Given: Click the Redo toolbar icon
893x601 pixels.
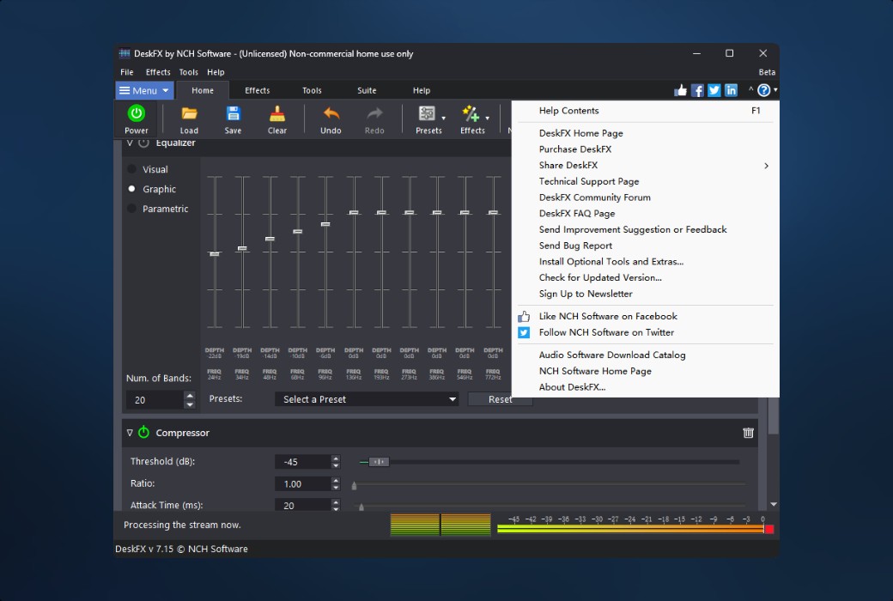Looking at the screenshot, I should [x=374, y=118].
